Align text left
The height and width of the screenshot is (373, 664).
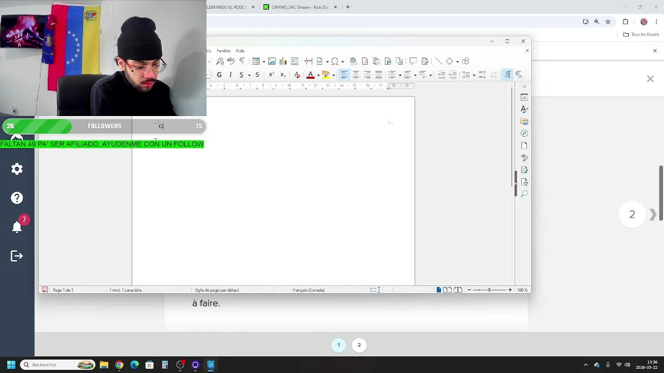(x=344, y=75)
